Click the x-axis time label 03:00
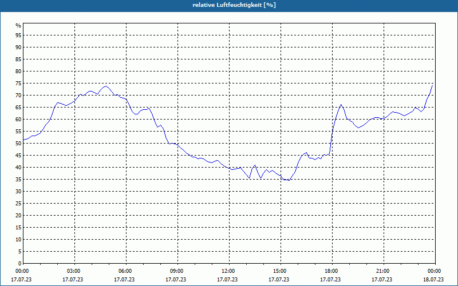Image resolution: width=458 pixels, height=286 pixels. point(73,271)
